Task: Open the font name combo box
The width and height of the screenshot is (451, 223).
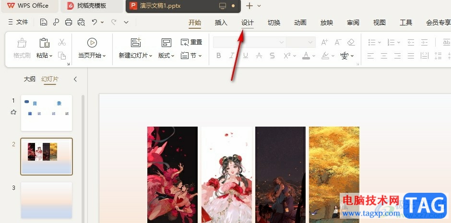Action: [249, 42]
